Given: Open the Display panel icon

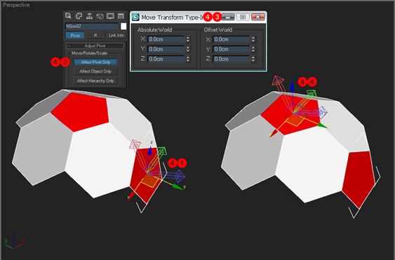Looking at the screenshot, I should point(110,16).
